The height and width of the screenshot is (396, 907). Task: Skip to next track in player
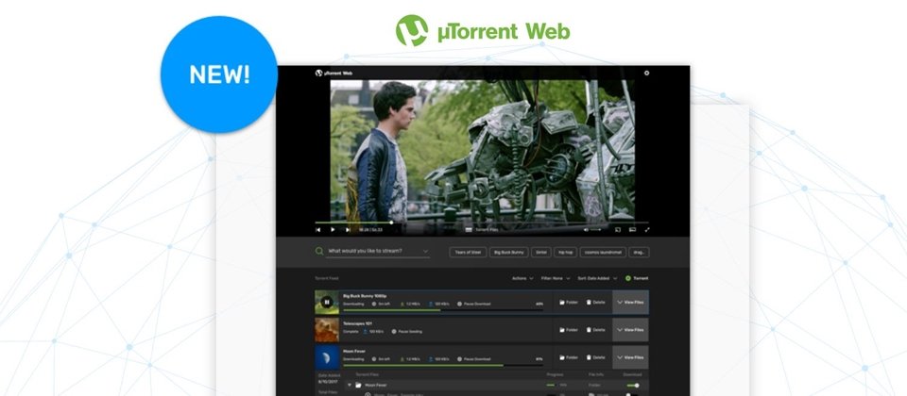[x=348, y=230]
